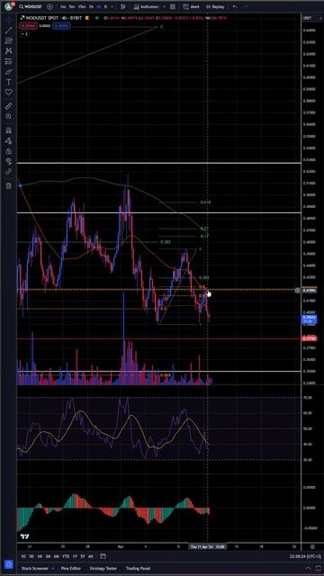Open the go to date calendar

click(x=103, y=556)
